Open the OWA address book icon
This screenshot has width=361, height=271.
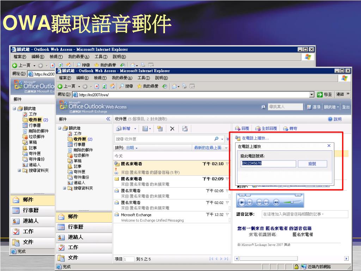[x=264, y=107]
